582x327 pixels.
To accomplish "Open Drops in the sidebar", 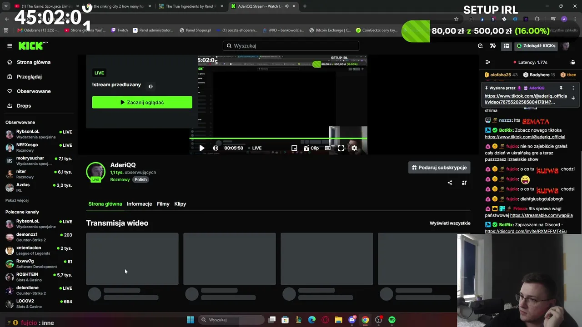I will pyautogui.click(x=24, y=106).
